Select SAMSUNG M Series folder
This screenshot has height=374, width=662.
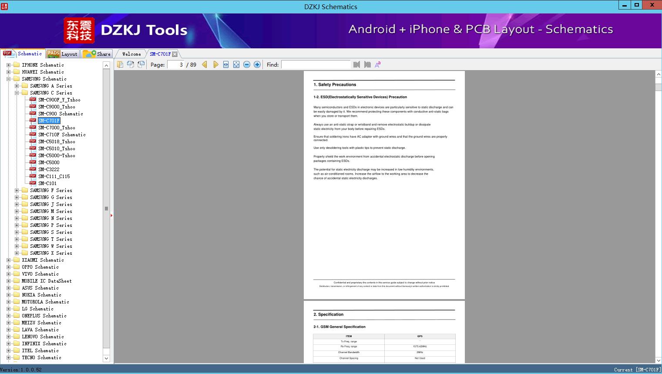pos(51,211)
